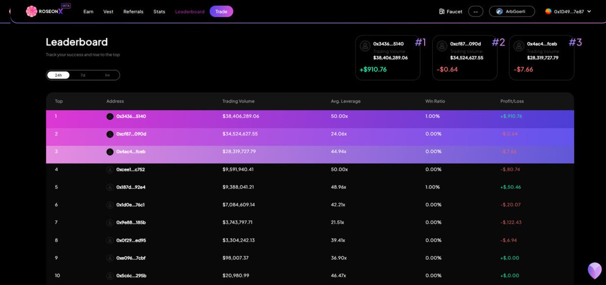Open the Earn menu

tap(88, 12)
